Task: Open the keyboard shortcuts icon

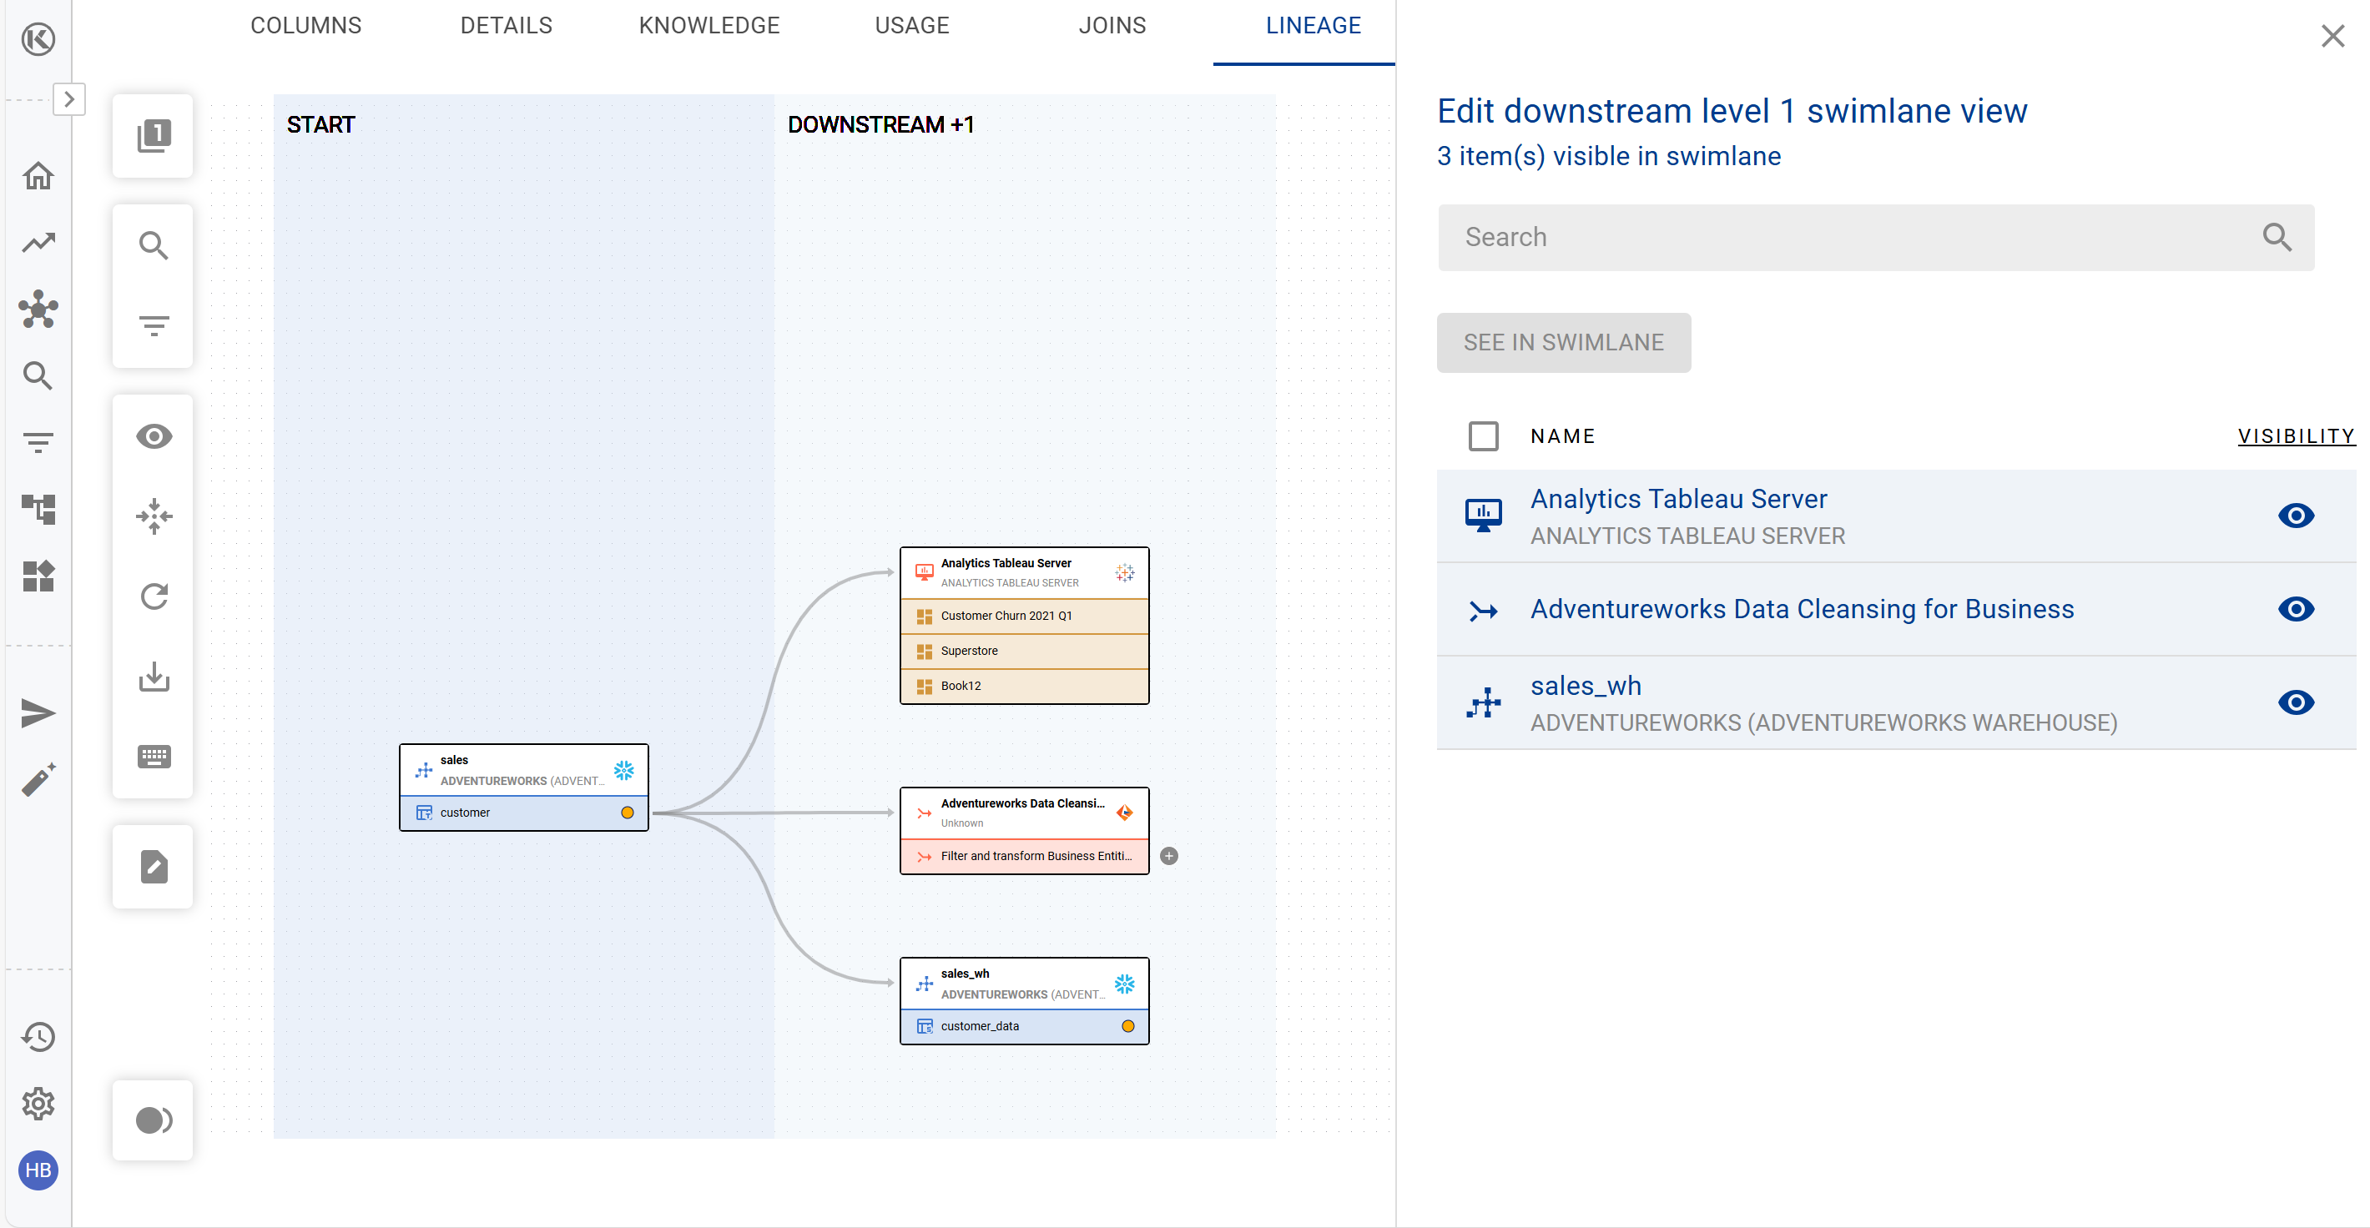Action: click(x=154, y=756)
